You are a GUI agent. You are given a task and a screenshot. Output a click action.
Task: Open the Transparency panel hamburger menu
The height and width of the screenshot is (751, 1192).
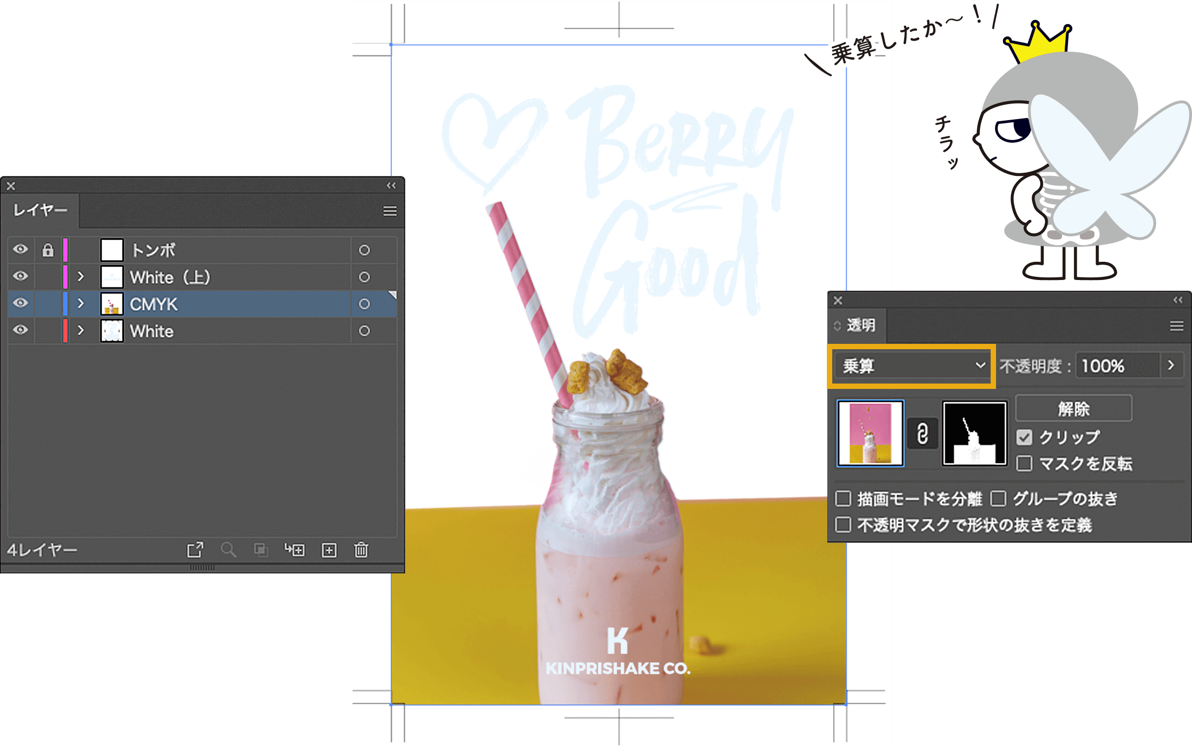click(x=1176, y=326)
